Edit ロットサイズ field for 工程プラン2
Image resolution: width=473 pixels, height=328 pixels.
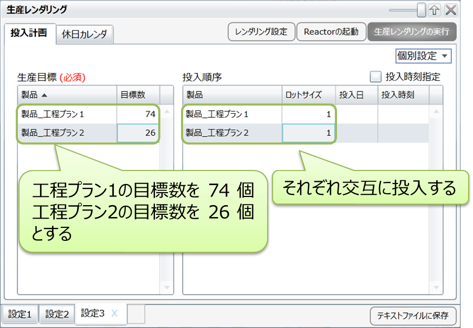point(308,133)
